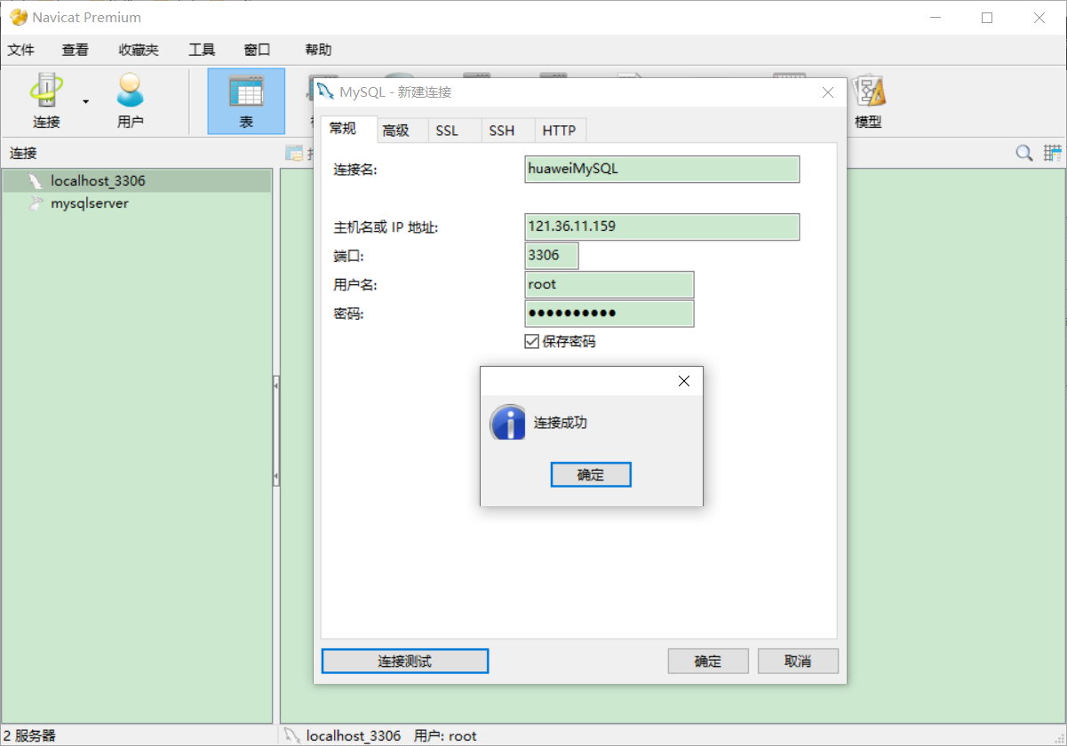
Task: Click the 连接测试 button
Action: (x=405, y=661)
